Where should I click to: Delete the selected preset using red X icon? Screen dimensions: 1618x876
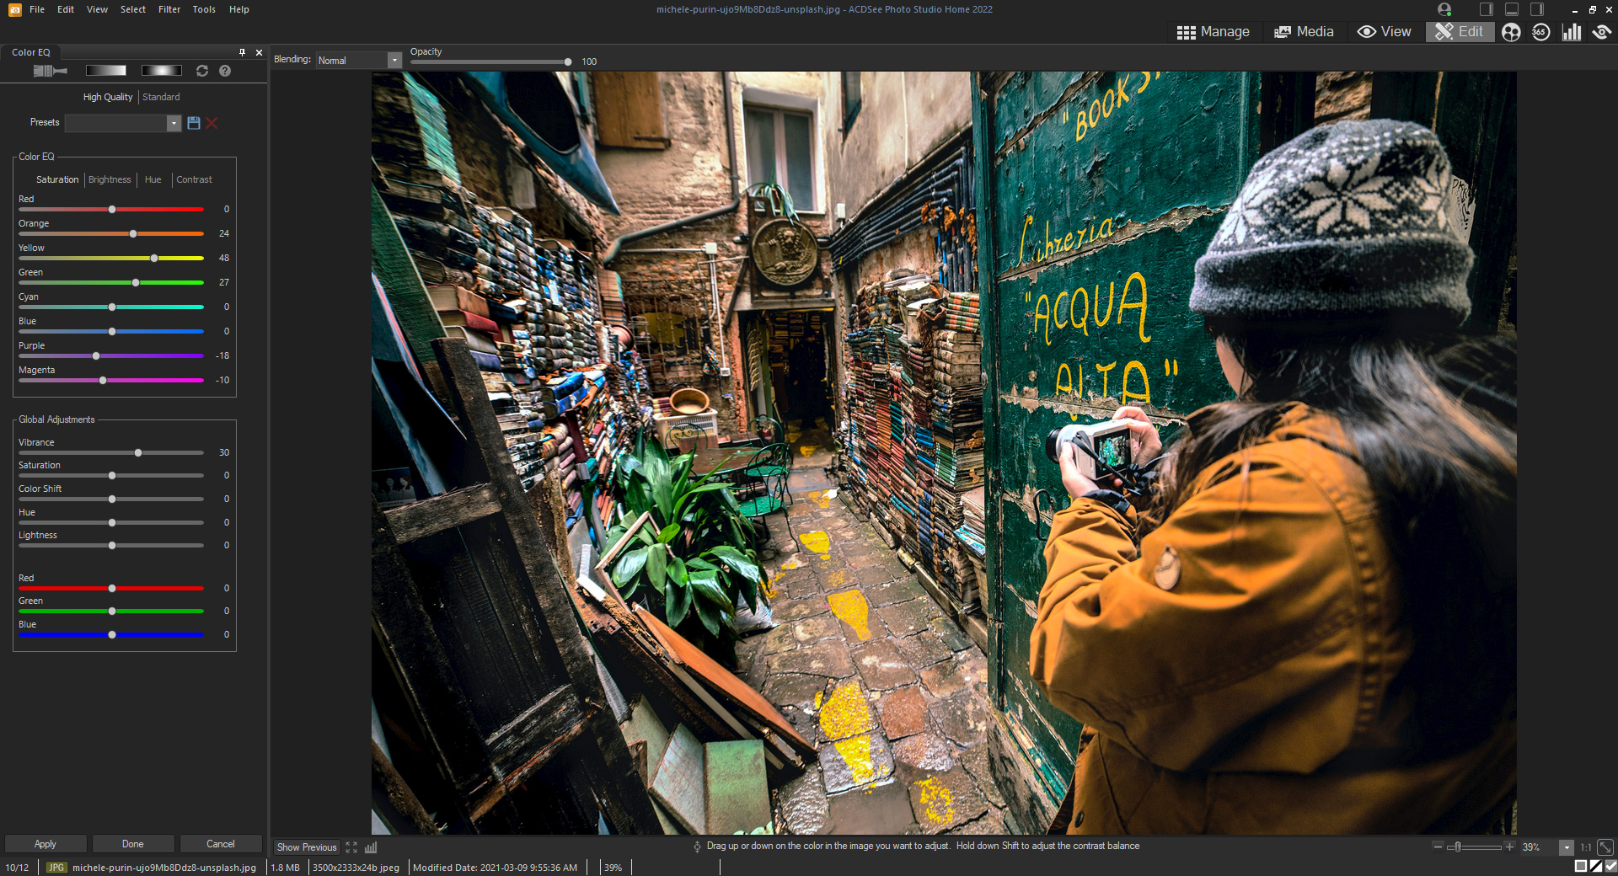212,123
